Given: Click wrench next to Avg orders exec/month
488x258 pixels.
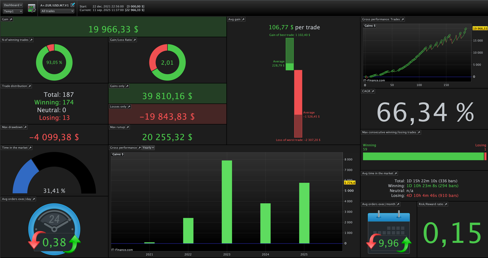Looking at the screenshot, I should (398, 204).
